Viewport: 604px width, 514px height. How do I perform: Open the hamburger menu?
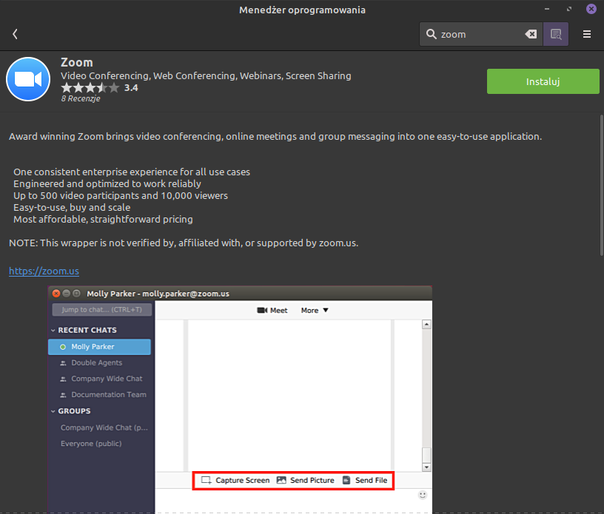587,34
